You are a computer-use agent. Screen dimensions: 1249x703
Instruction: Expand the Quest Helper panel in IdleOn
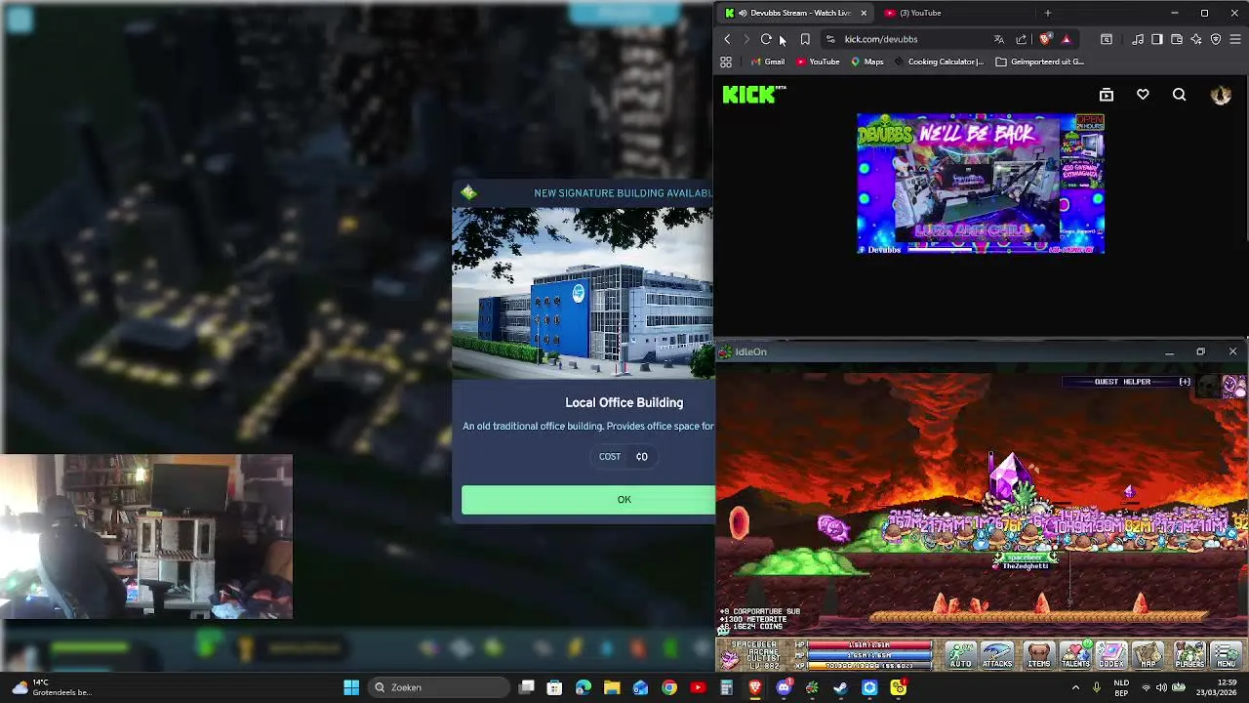coord(1185,382)
